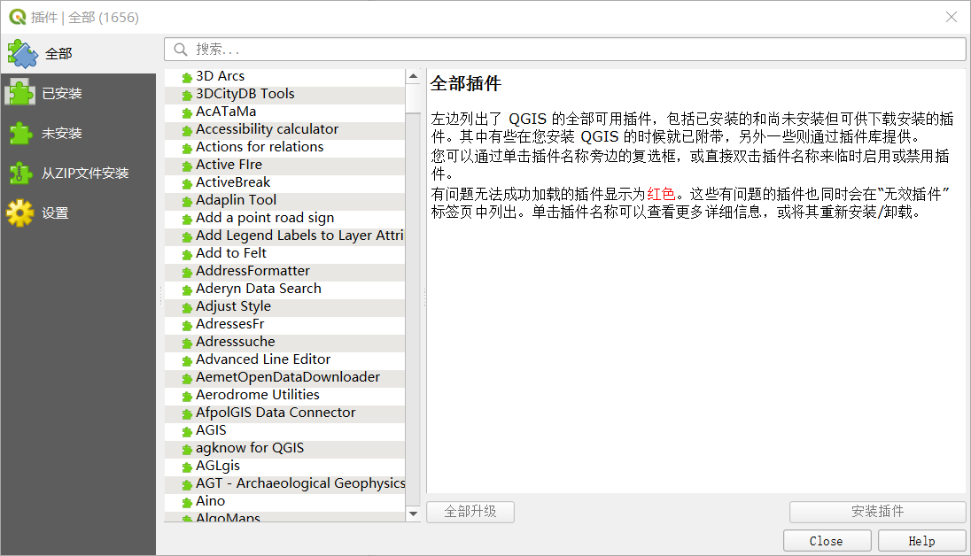Select the 3DCityDB Tools plugin name
971x556 pixels.
245,94
